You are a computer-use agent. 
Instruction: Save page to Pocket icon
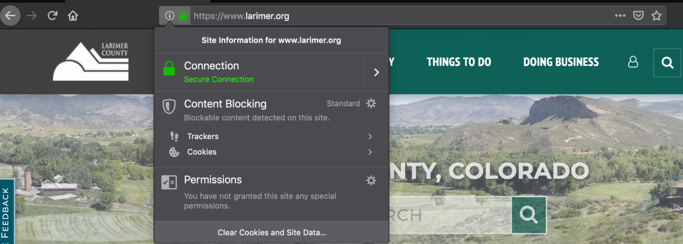click(x=638, y=16)
